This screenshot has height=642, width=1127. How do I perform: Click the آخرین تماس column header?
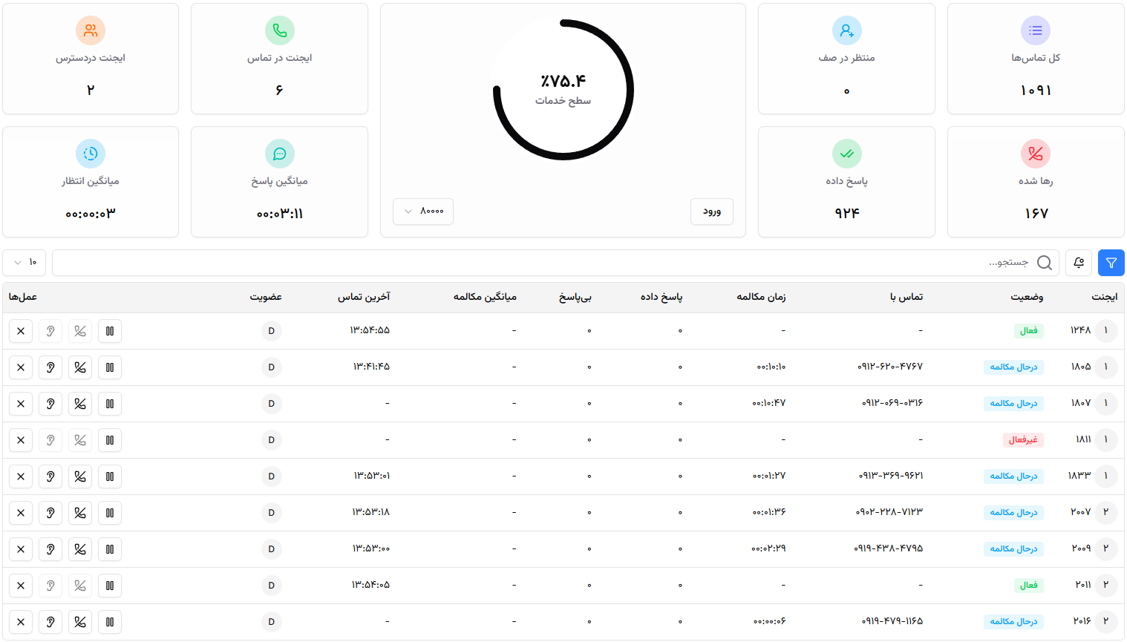pyautogui.click(x=364, y=297)
